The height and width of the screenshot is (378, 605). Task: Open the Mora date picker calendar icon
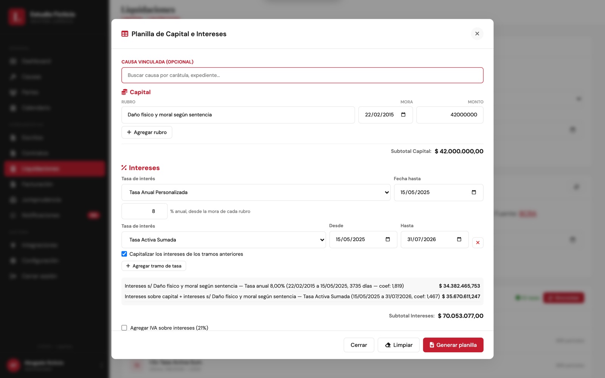[403, 115]
